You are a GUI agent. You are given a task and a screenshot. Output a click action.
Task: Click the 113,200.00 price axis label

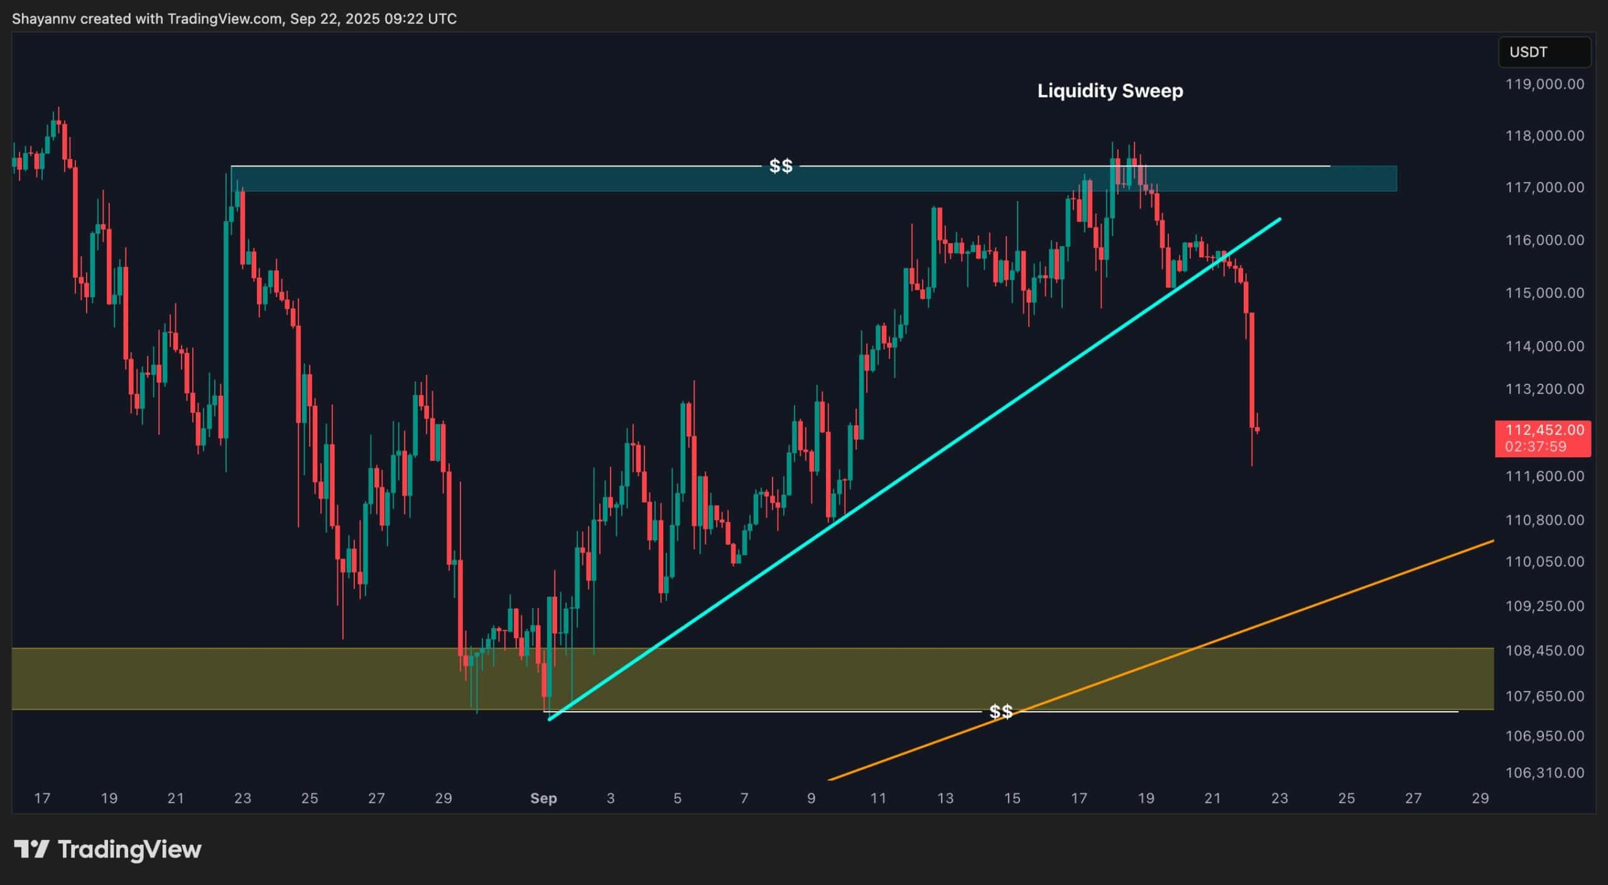coord(1544,389)
